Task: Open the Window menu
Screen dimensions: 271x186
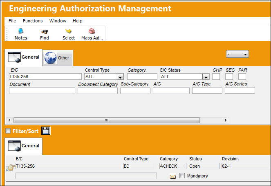Action: pyautogui.click(x=58, y=21)
